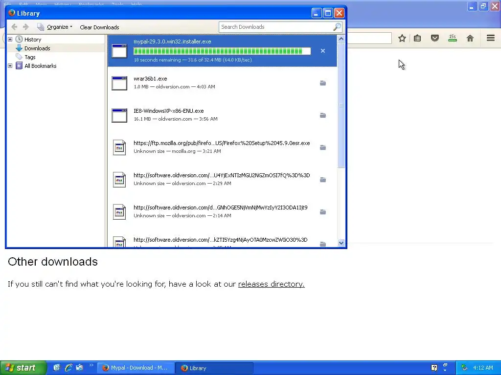Click the downloads list scrollbar thumb

(341, 105)
